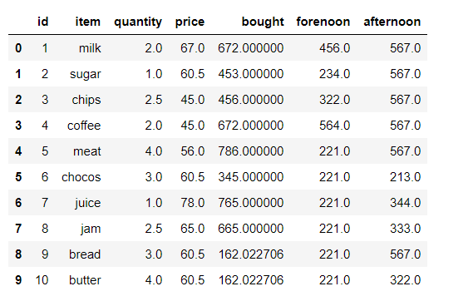473x301 pixels.
Task: Click the 'price' column header
Action: click(x=190, y=22)
